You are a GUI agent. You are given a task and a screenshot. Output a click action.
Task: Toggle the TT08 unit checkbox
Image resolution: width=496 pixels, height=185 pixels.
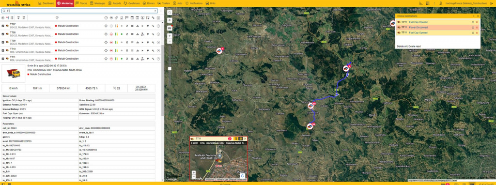3,34
